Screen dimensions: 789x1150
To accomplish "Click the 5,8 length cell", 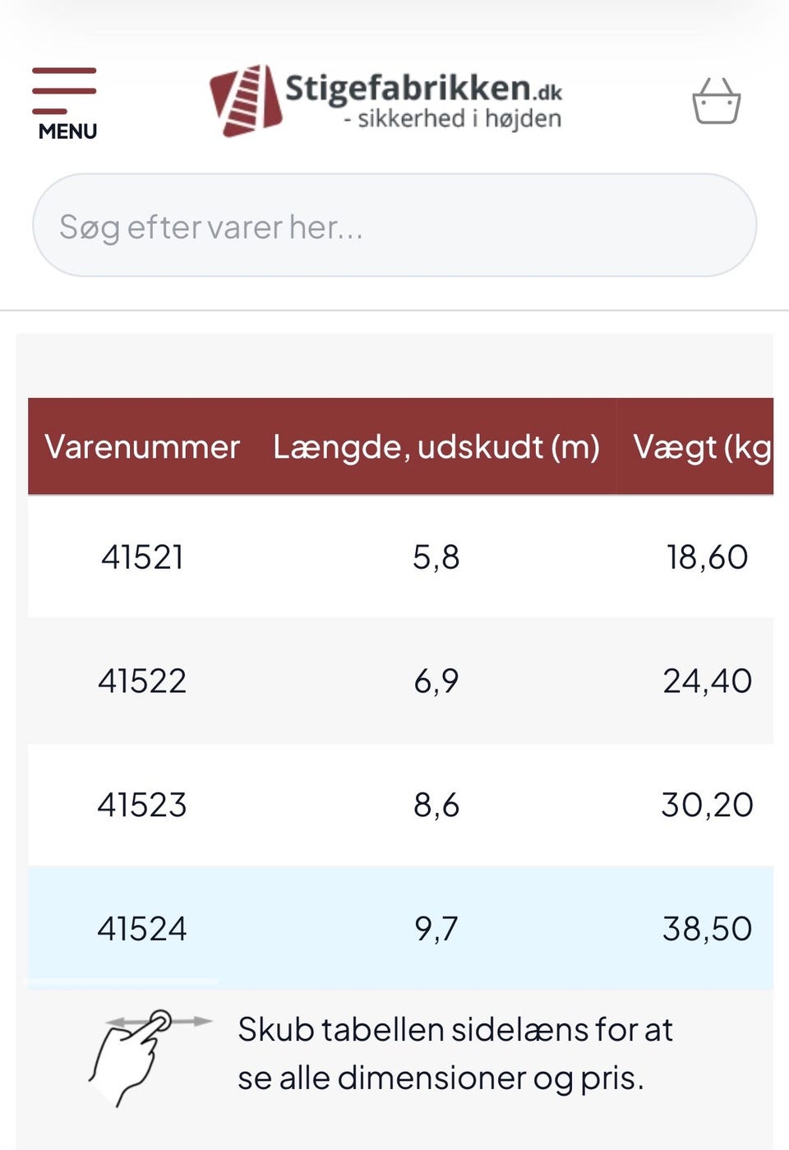I will click(x=436, y=557).
